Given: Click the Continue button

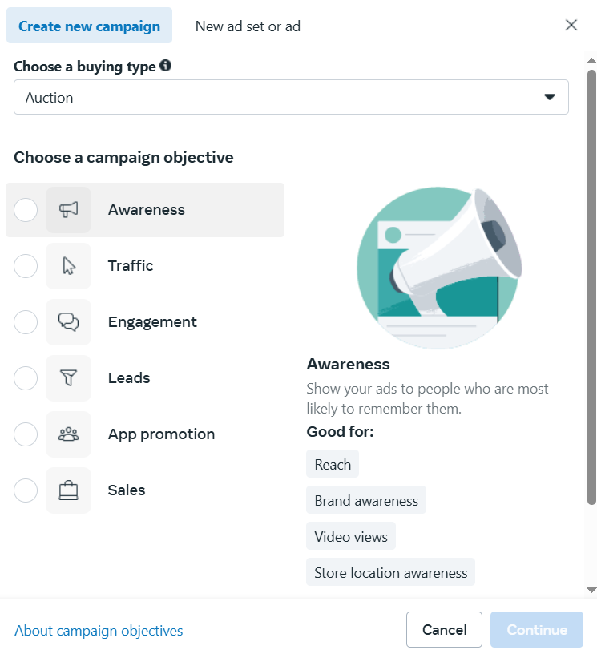Looking at the screenshot, I should 536,630.
